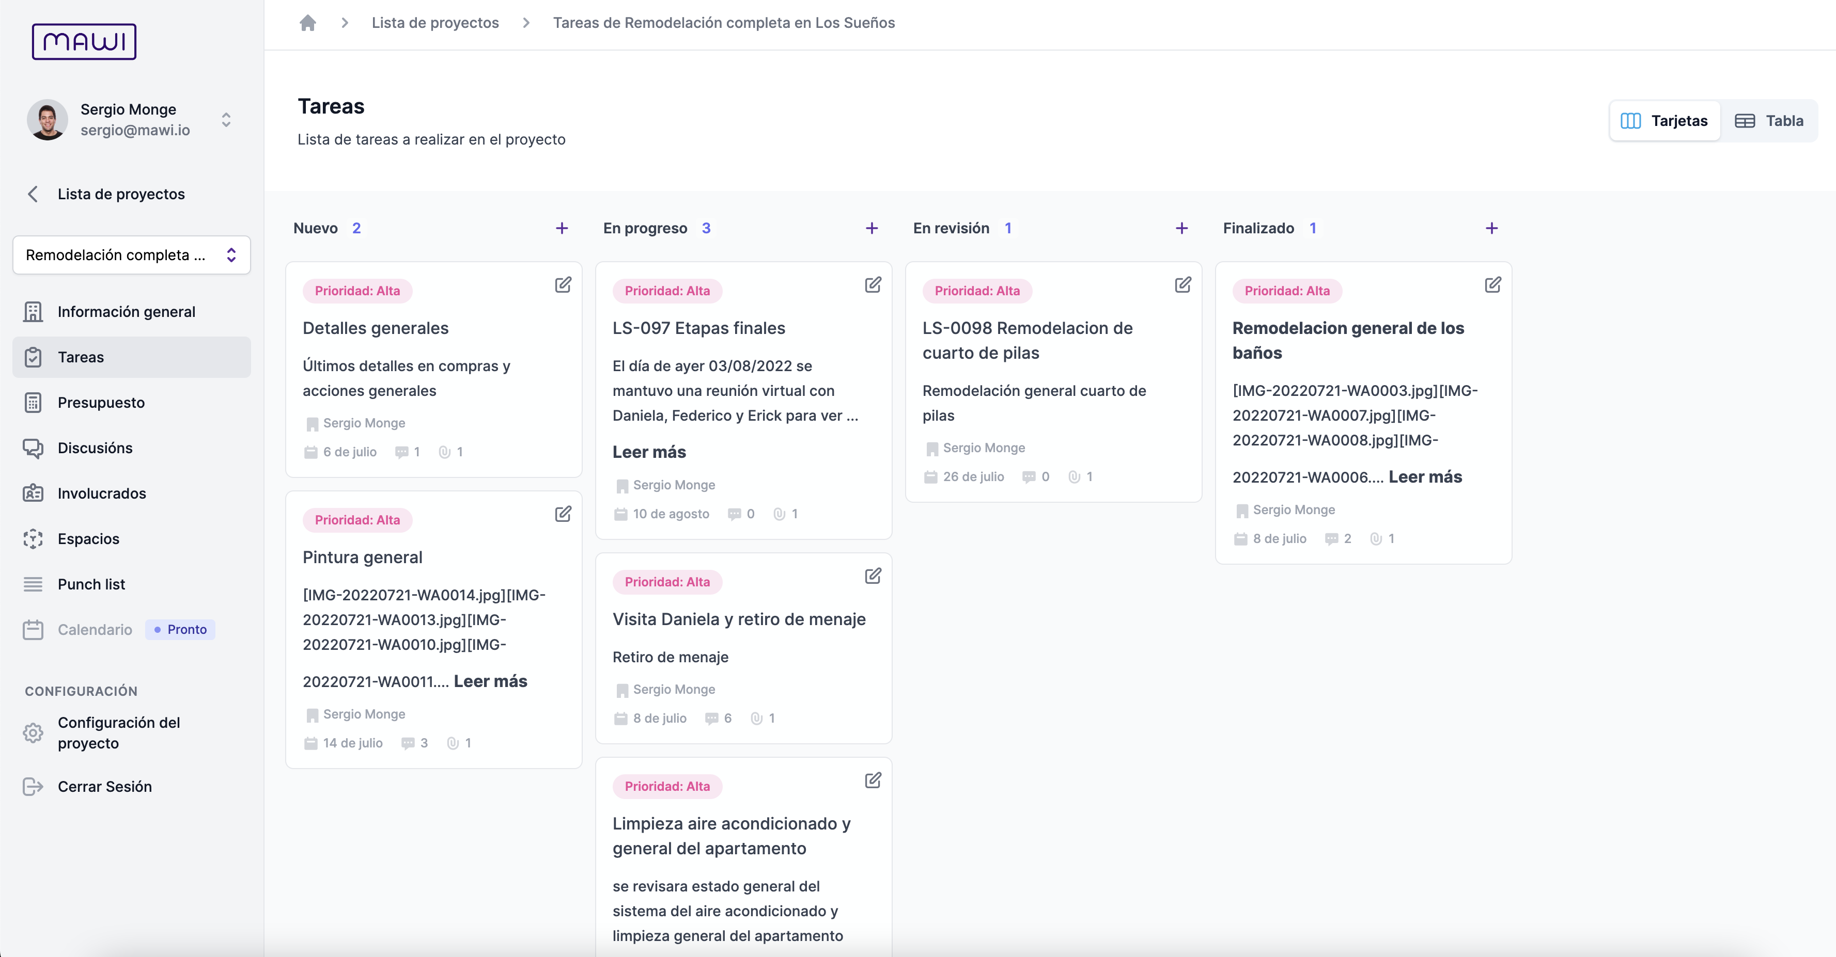Expand Leer más on LS-097 card
The height and width of the screenshot is (957, 1836).
coord(648,452)
